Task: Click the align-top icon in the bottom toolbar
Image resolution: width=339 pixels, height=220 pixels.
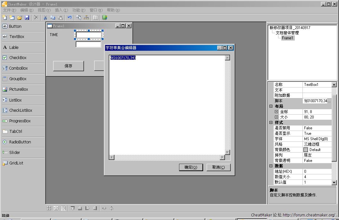Action: pos(73,208)
